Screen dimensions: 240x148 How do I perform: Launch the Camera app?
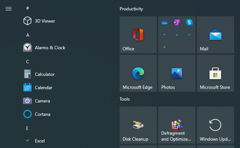point(36,101)
